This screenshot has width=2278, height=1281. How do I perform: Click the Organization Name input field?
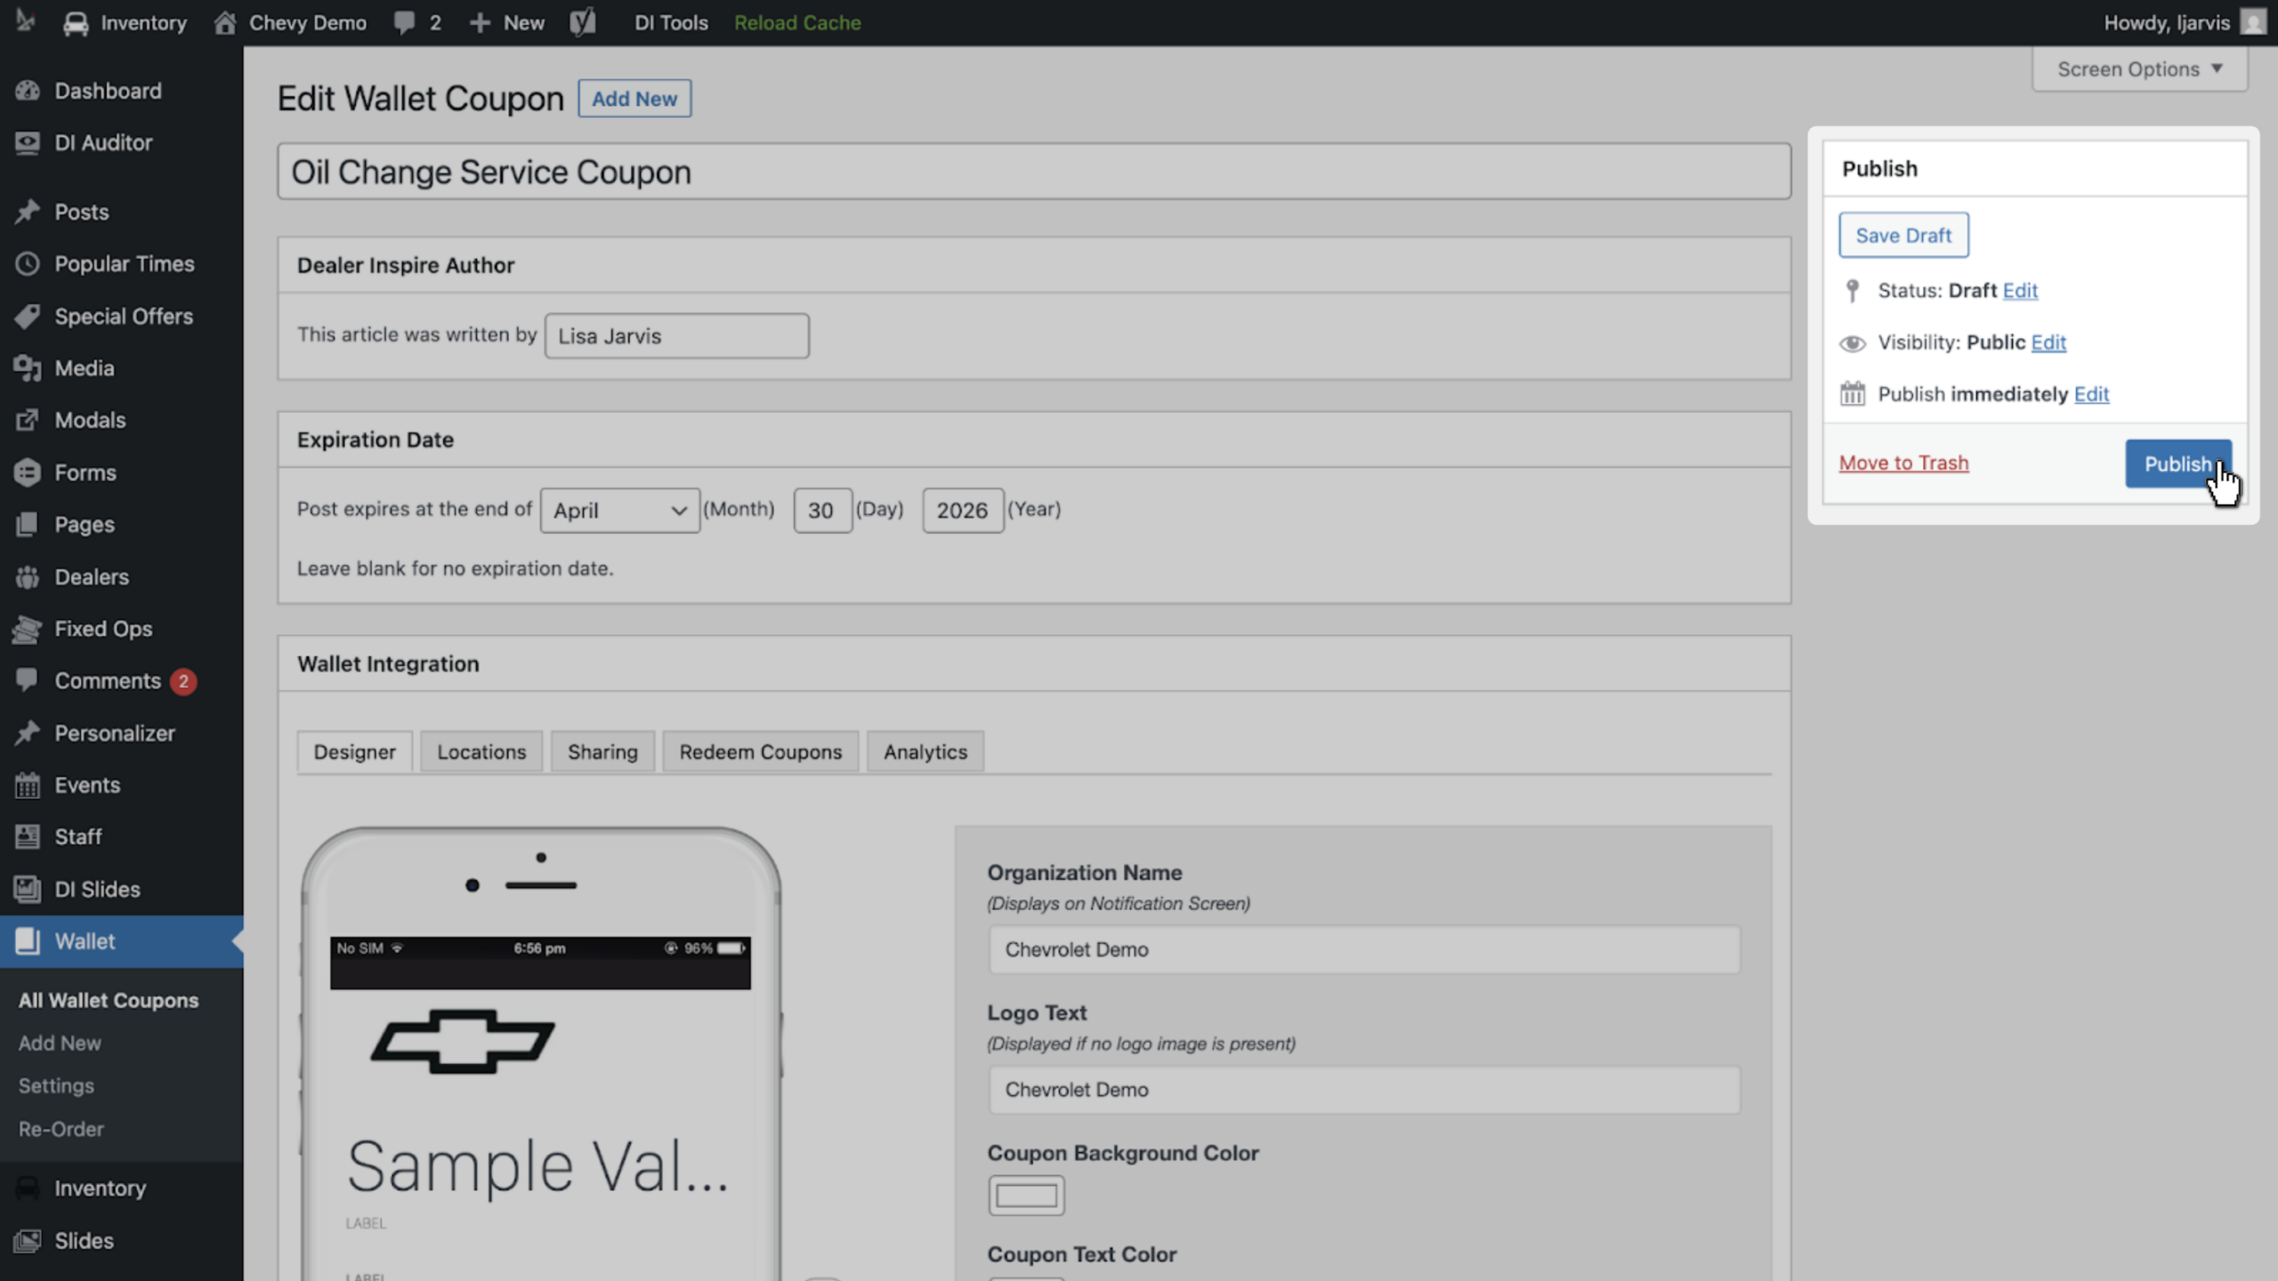pyautogui.click(x=1363, y=949)
